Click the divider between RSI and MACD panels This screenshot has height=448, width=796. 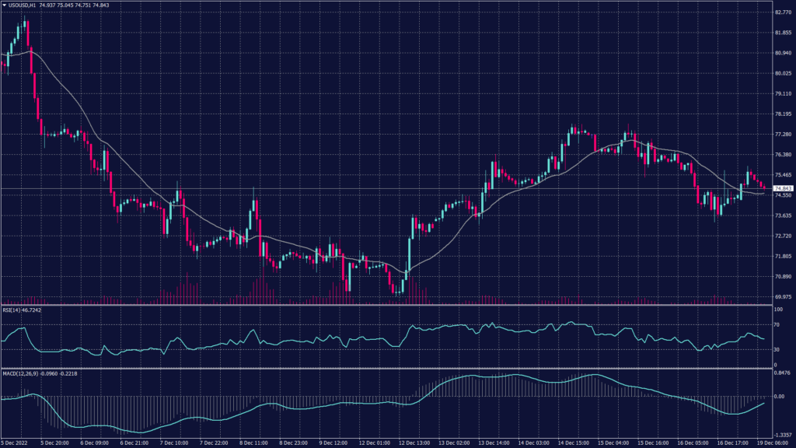click(x=389, y=368)
